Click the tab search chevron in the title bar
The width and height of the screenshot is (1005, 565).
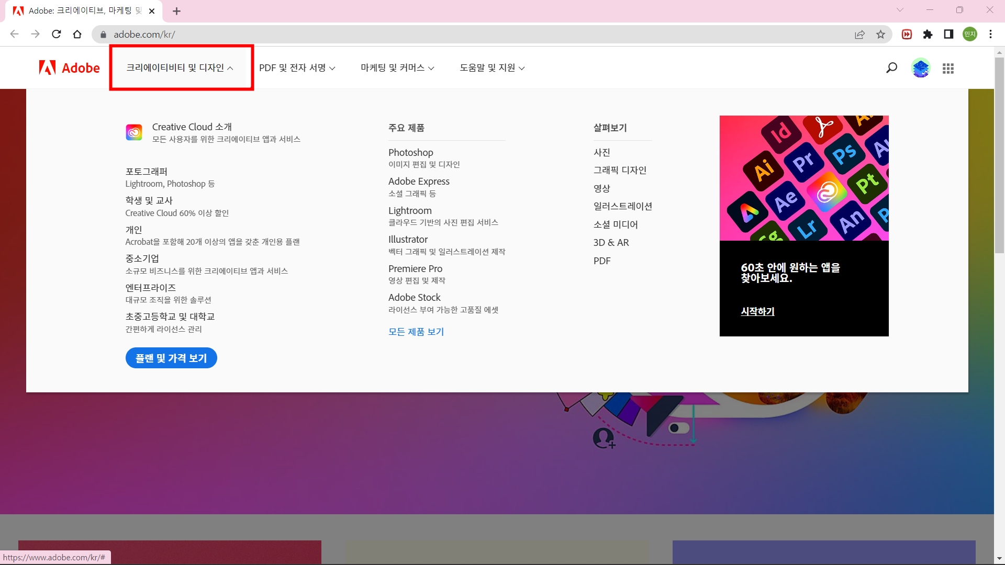pyautogui.click(x=900, y=10)
